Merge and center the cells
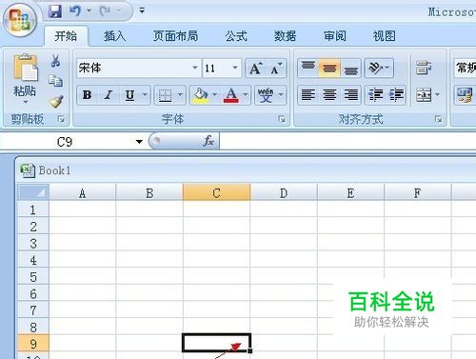Image resolution: width=476 pixels, height=359 pixels. click(424, 94)
